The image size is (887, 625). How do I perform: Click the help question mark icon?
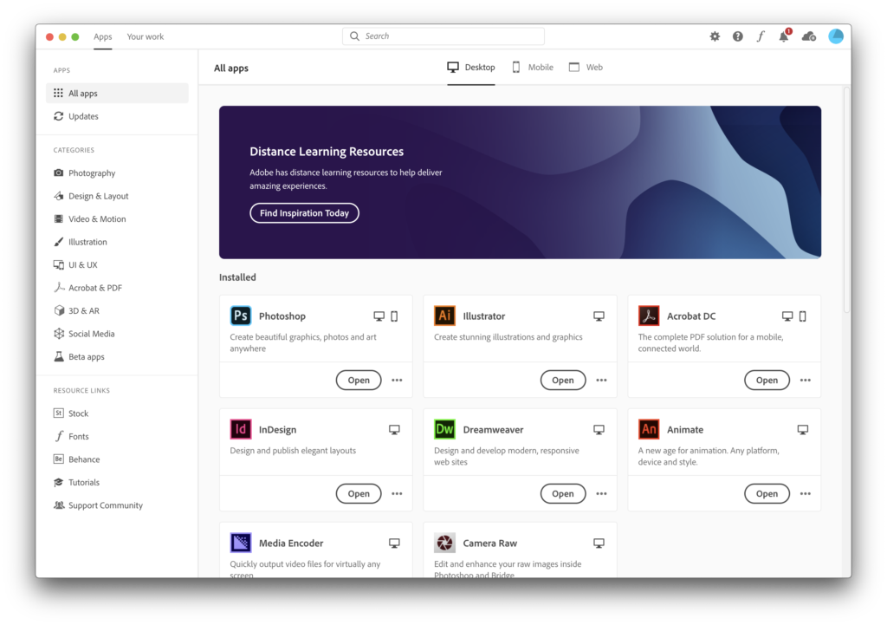[738, 36]
